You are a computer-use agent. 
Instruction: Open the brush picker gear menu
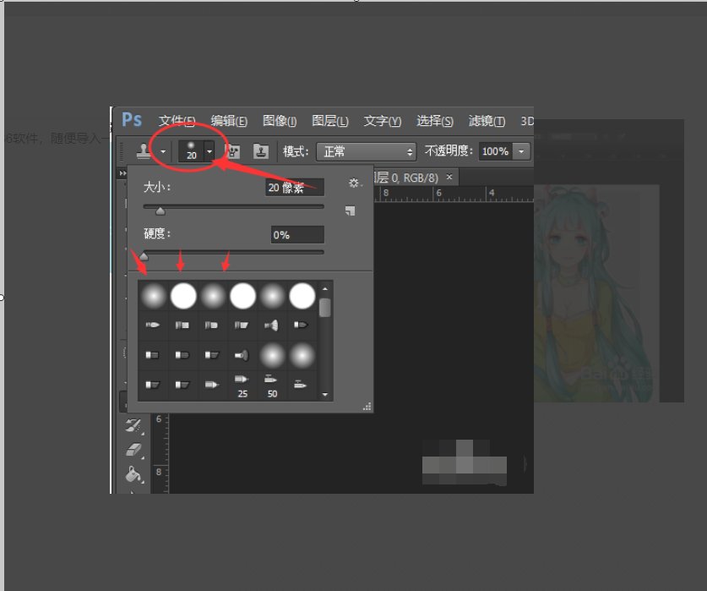[x=353, y=183]
